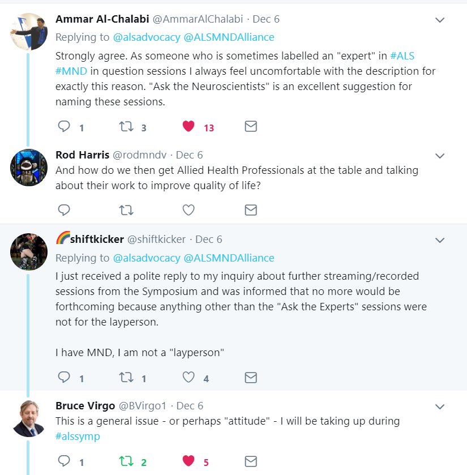Share Rod Harris's tweet by message

(x=251, y=210)
